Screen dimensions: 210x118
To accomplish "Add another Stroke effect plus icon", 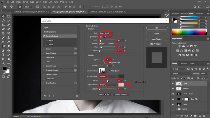I will click(x=75, y=49).
